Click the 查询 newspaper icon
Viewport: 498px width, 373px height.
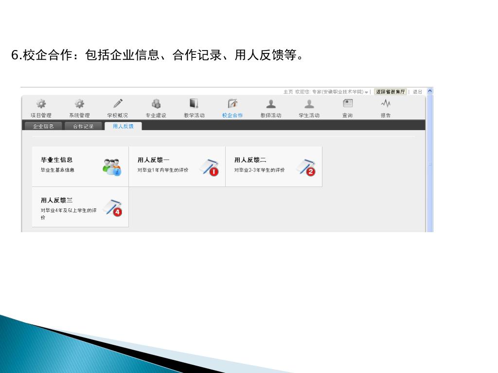click(x=347, y=103)
